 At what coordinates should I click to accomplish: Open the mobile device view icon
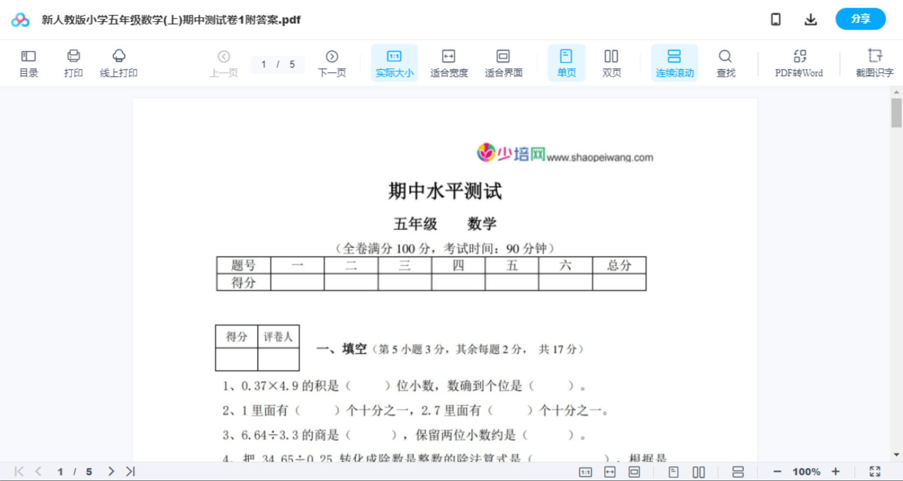pos(775,19)
